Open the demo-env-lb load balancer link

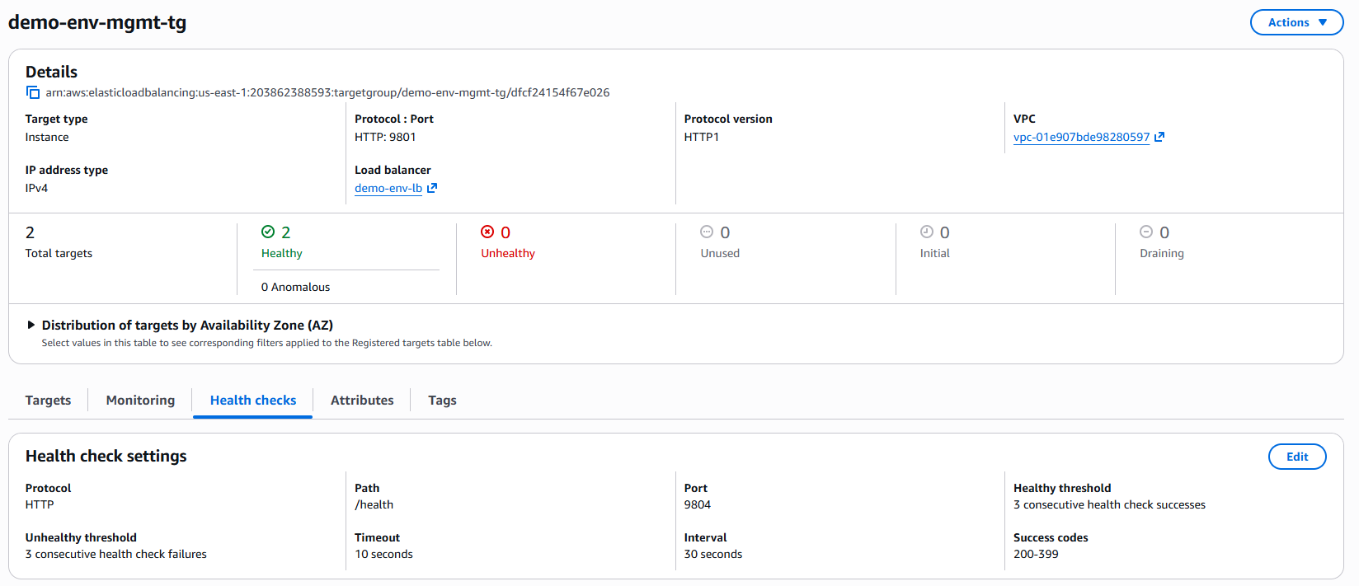pyautogui.click(x=388, y=188)
